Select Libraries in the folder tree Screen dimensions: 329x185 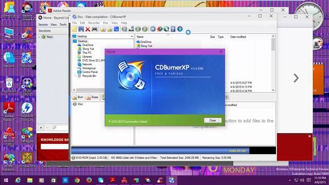87,57
